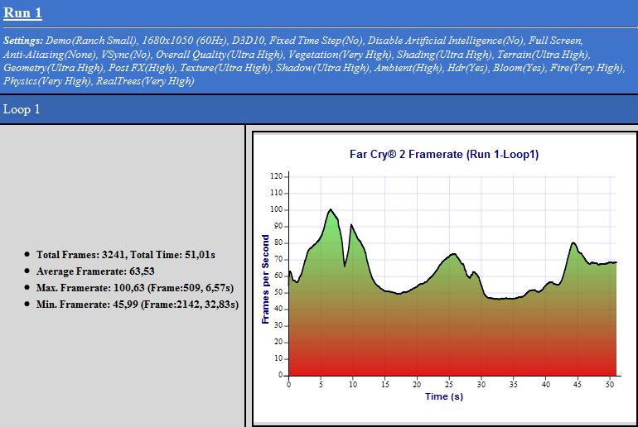This screenshot has width=638, height=427.
Task: Click 'Physics(Very High)' setting text
Action: (47, 81)
